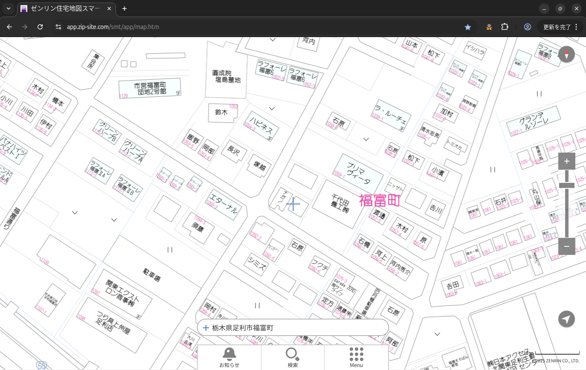
Task: Click the 栃木県足利市福富町 address bar
Action: 293,327
